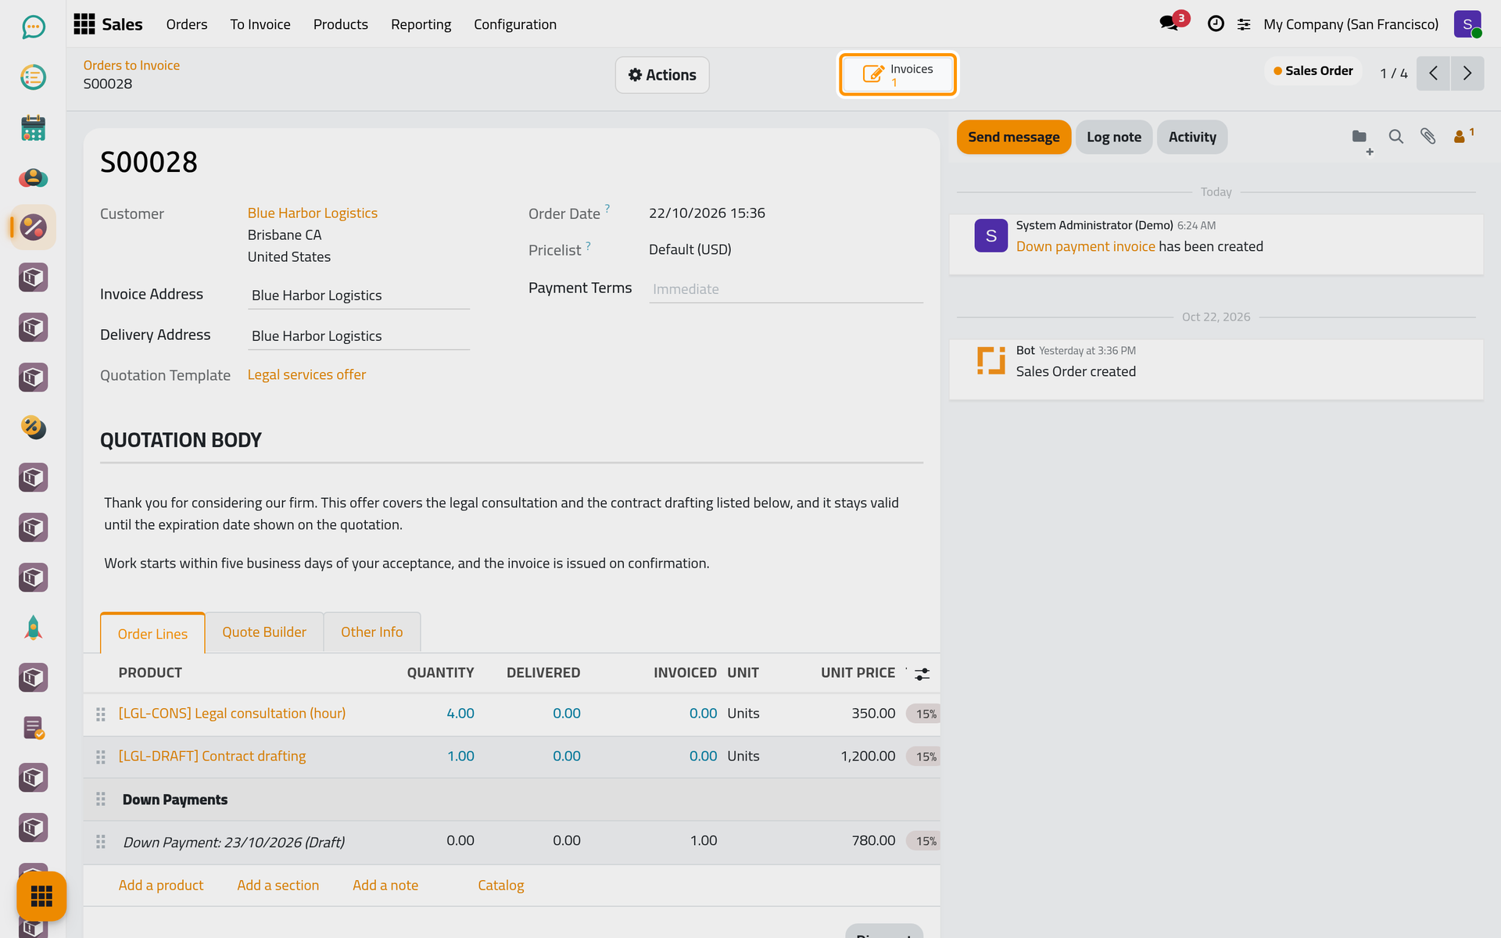Click the Invoices smart button
This screenshot has height=938, width=1501.
(898, 75)
